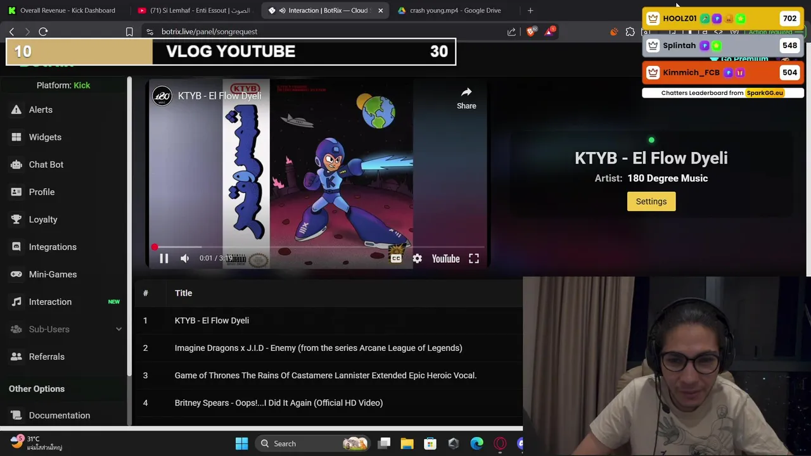Go back in the browser
811x456 pixels.
point(11,32)
